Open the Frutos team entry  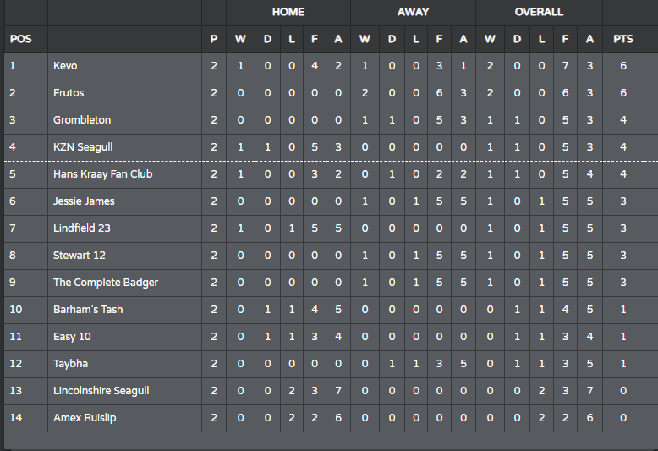tap(69, 93)
